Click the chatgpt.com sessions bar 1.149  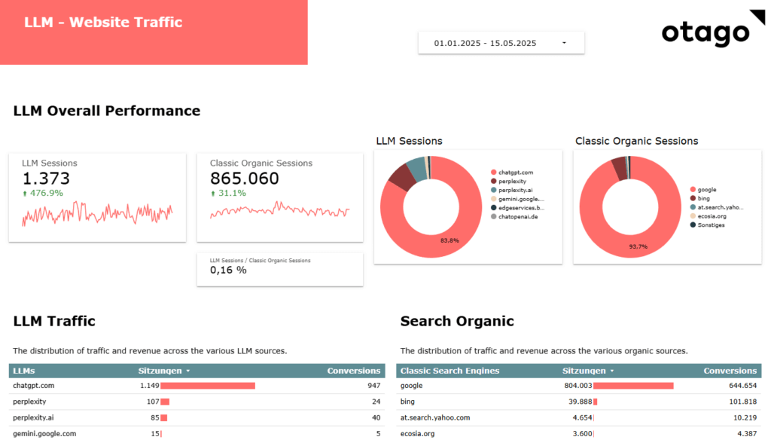coord(208,386)
